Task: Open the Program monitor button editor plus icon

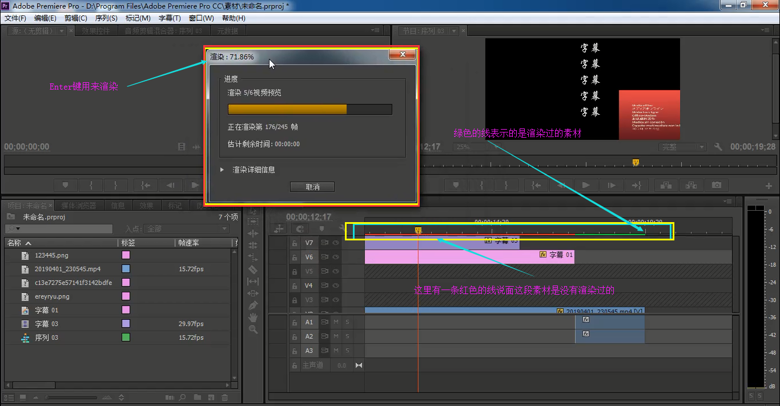Action: pos(769,186)
